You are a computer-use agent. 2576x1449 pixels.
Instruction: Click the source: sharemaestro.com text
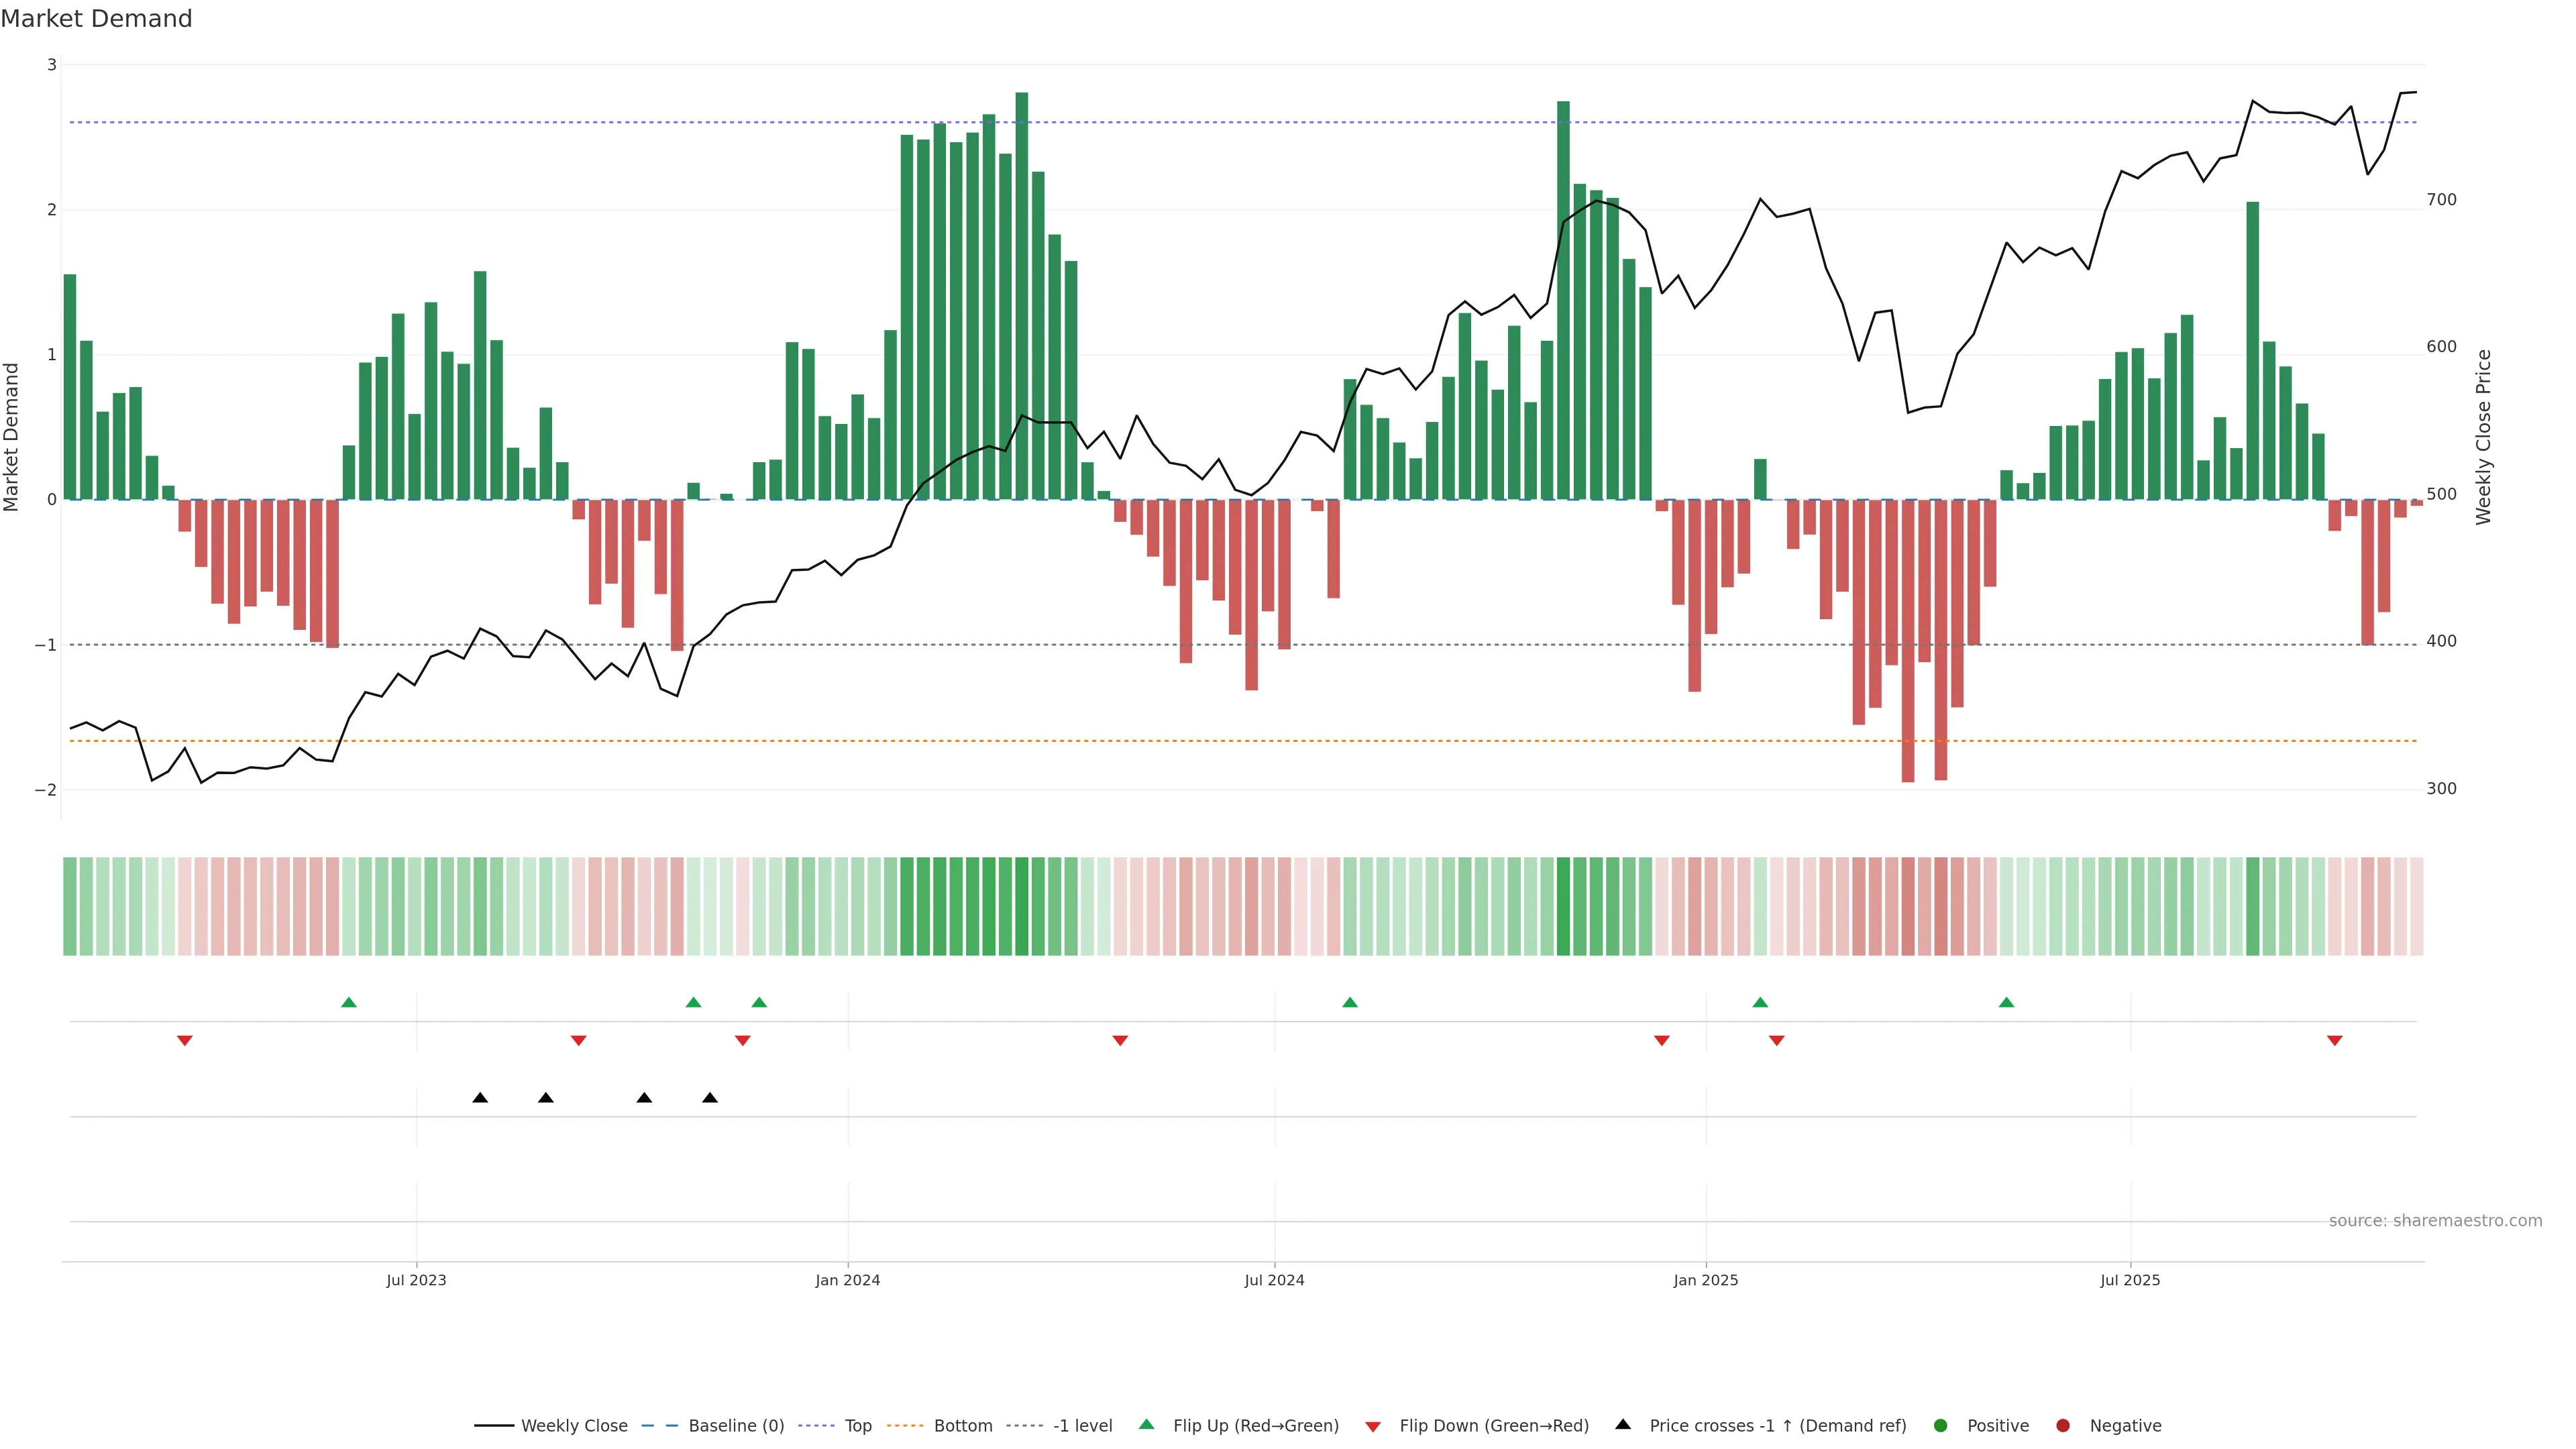click(2435, 1220)
